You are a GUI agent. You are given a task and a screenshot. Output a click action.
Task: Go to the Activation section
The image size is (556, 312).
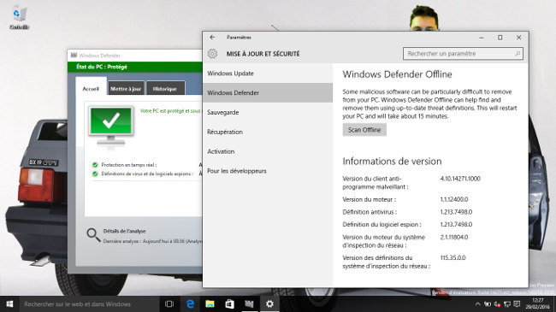(x=268, y=151)
